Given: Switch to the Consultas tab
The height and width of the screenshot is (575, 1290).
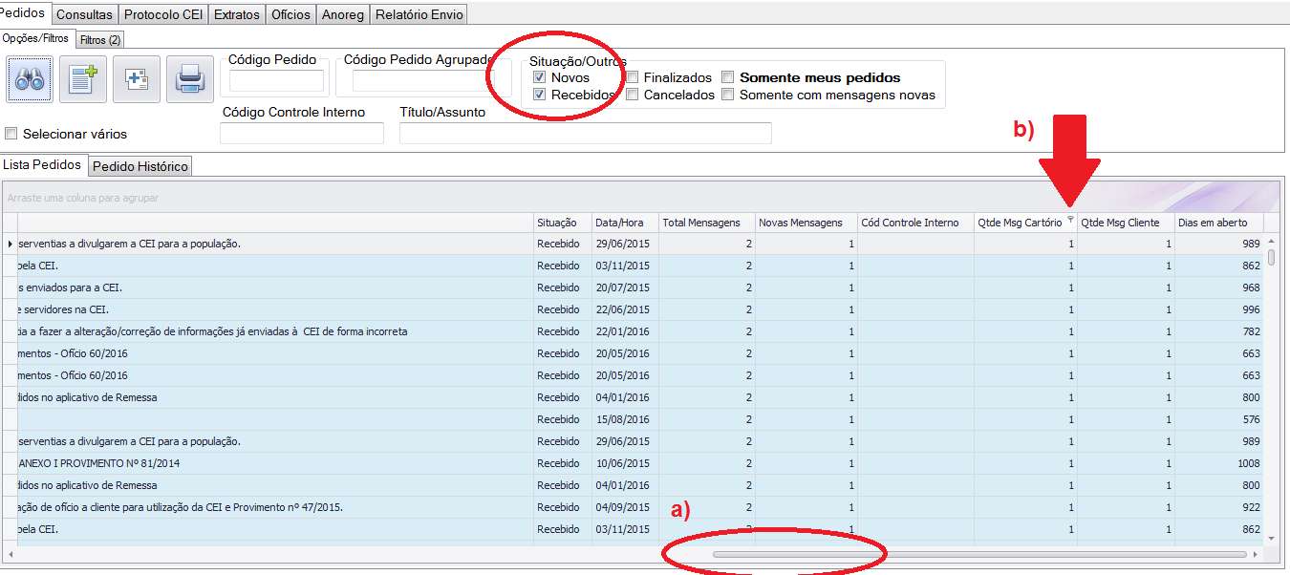Looking at the screenshot, I should point(84,14).
